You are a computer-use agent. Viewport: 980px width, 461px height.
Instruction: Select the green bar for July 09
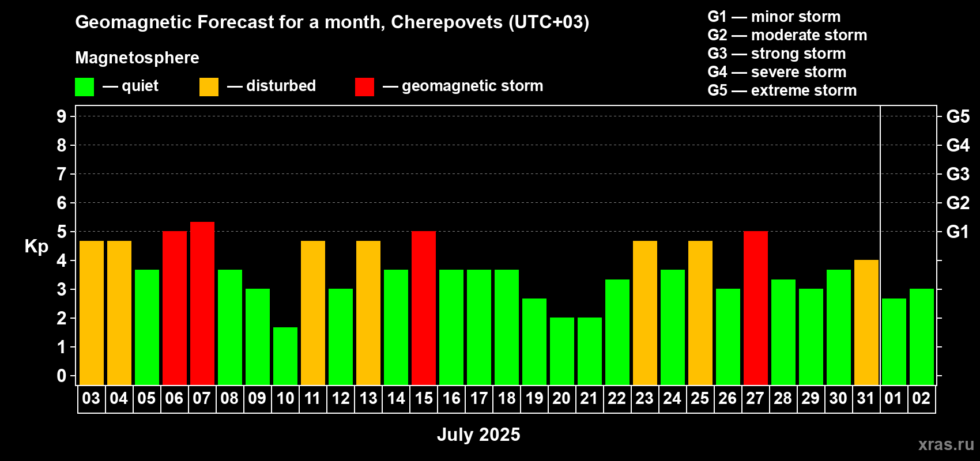pos(258,337)
